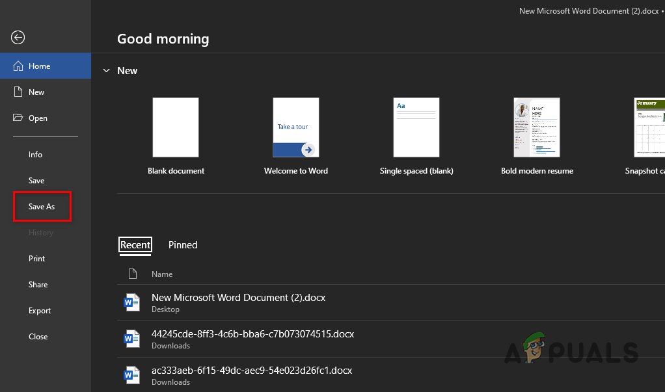Open the Print option in sidebar

click(x=37, y=259)
